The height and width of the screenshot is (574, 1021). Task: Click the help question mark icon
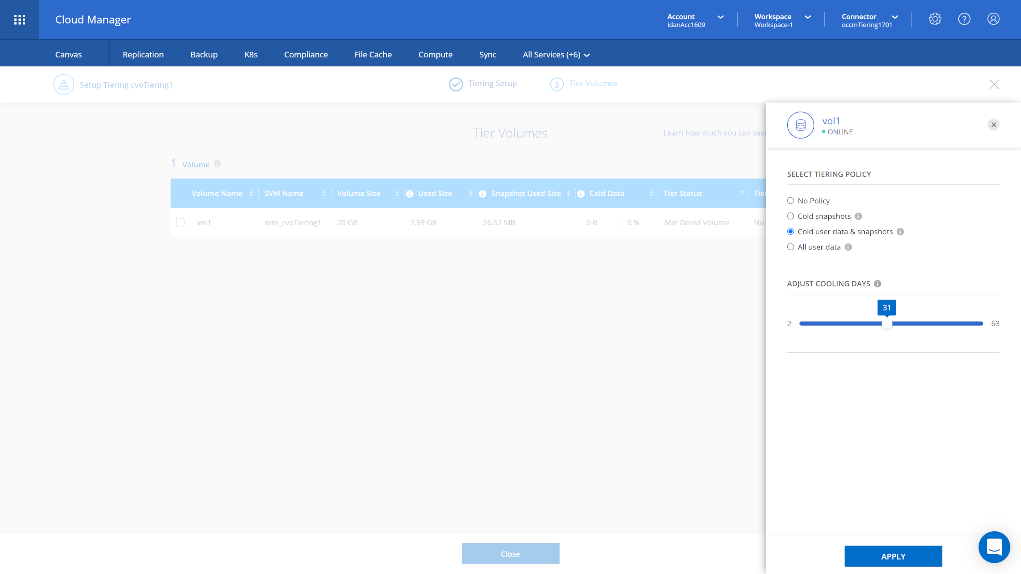tap(964, 19)
